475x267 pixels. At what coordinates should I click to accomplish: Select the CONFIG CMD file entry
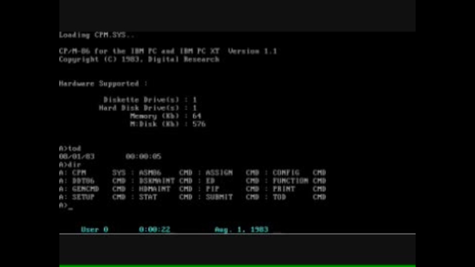coord(299,173)
